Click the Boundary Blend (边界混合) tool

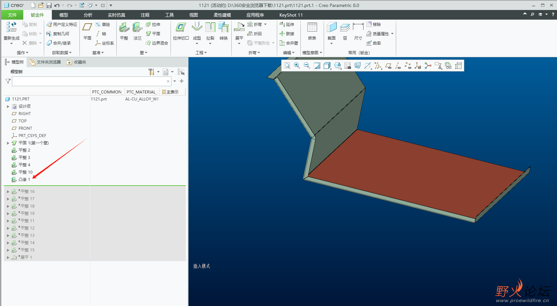point(157,43)
